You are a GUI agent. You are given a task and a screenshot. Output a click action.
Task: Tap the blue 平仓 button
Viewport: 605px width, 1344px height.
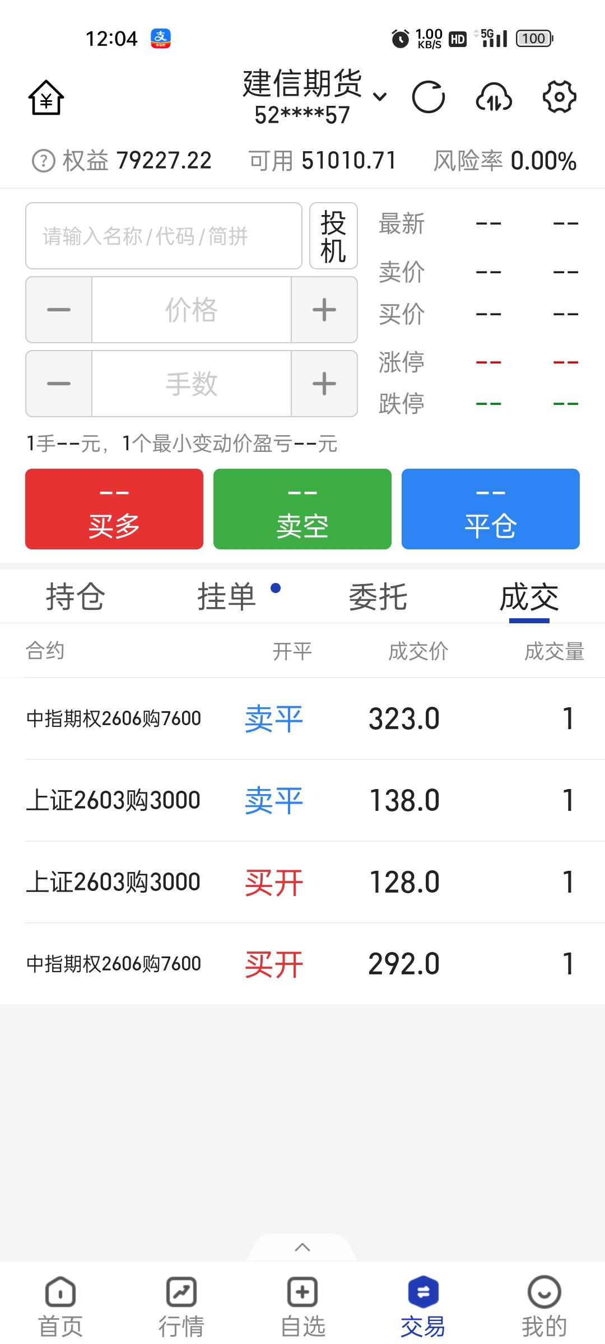[x=491, y=509]
